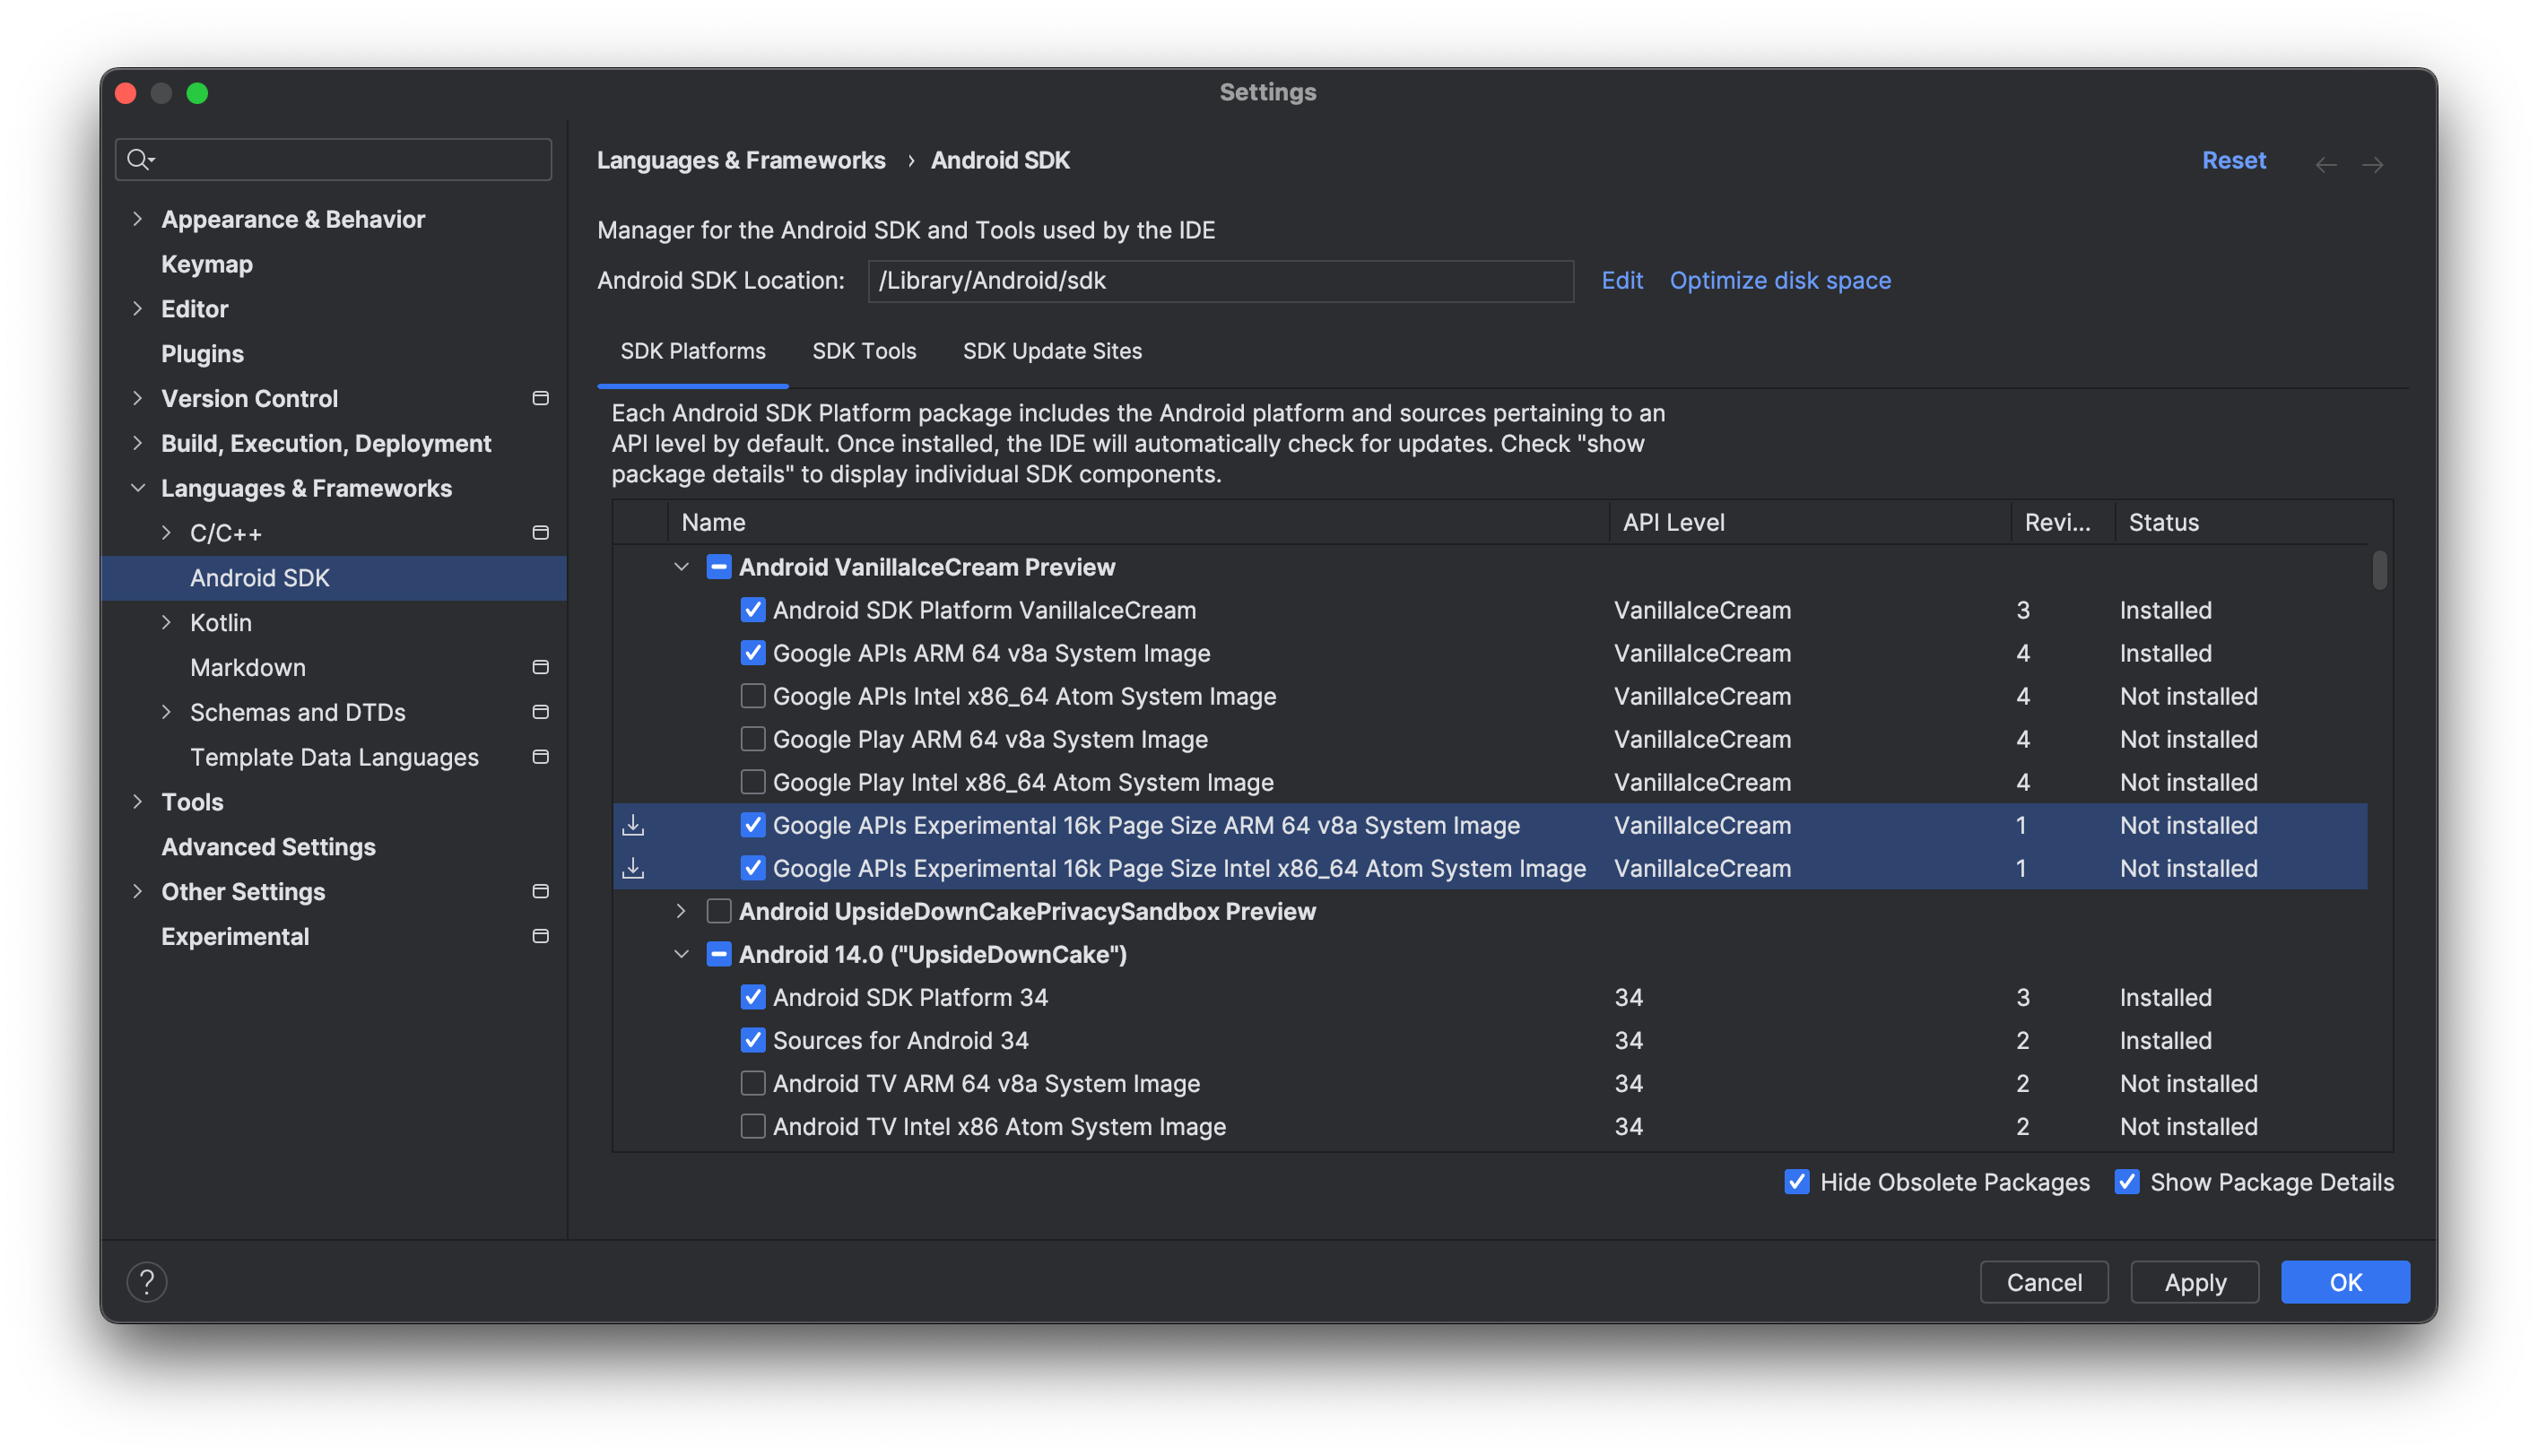Image resolution: width=2538 pixels, height=1456 pixels.
Task: Click the Android SDK Location input field
Action: (x=1221, y=279)
